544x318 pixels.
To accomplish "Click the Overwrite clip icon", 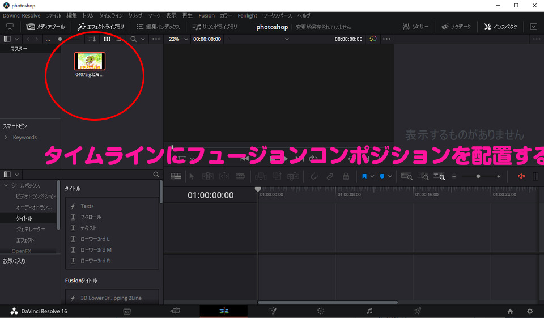I will tap(277, 176).
